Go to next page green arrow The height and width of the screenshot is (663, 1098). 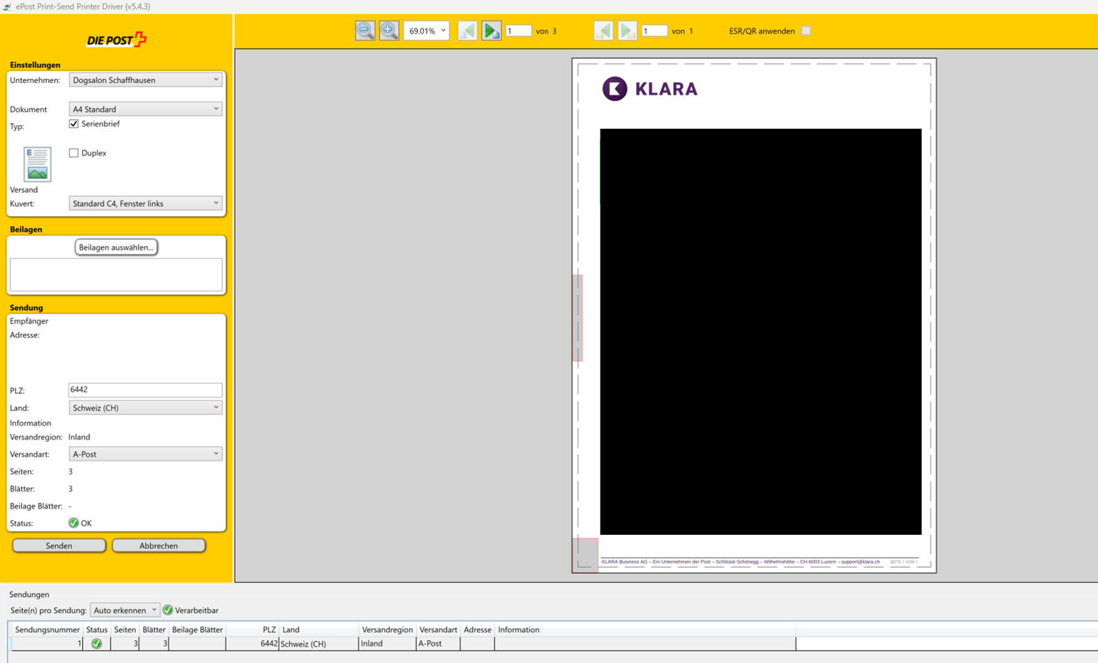(491, 31)
